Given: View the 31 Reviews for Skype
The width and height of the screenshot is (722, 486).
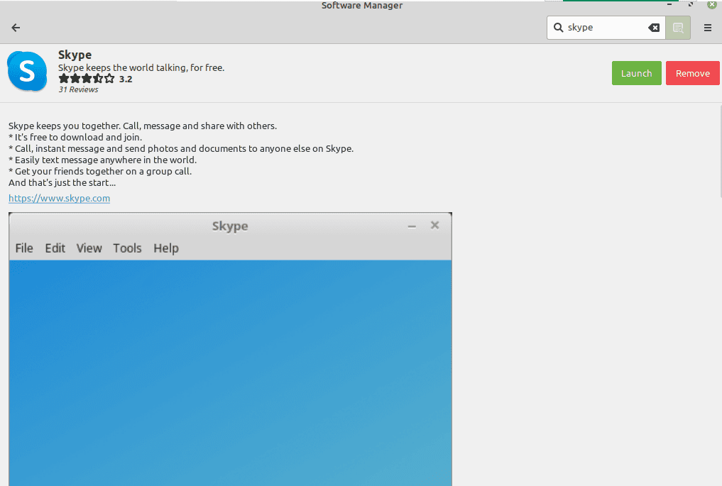Looking at the screenshot, I should (x=78, y=89).
